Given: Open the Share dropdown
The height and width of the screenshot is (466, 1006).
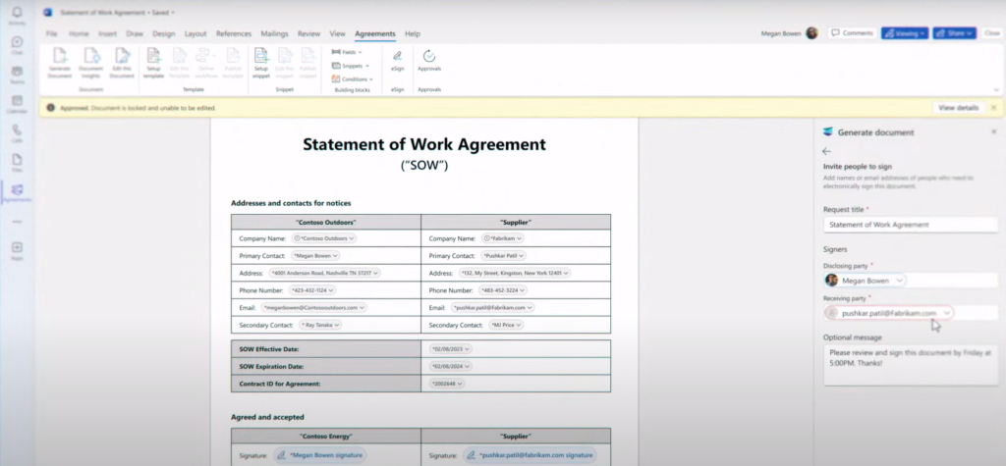Looking at the screenshot, I should tap(954, 33).
